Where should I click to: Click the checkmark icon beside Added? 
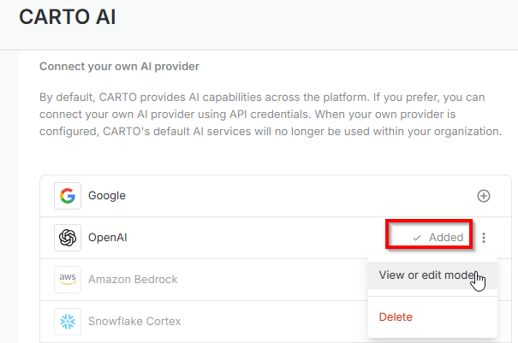pyautogui.click(x=417, y=238)
